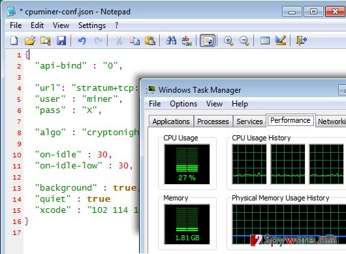Open Task Manager View menu
The height and width of the screenshot is (254, 346).
tap(214, 104)
